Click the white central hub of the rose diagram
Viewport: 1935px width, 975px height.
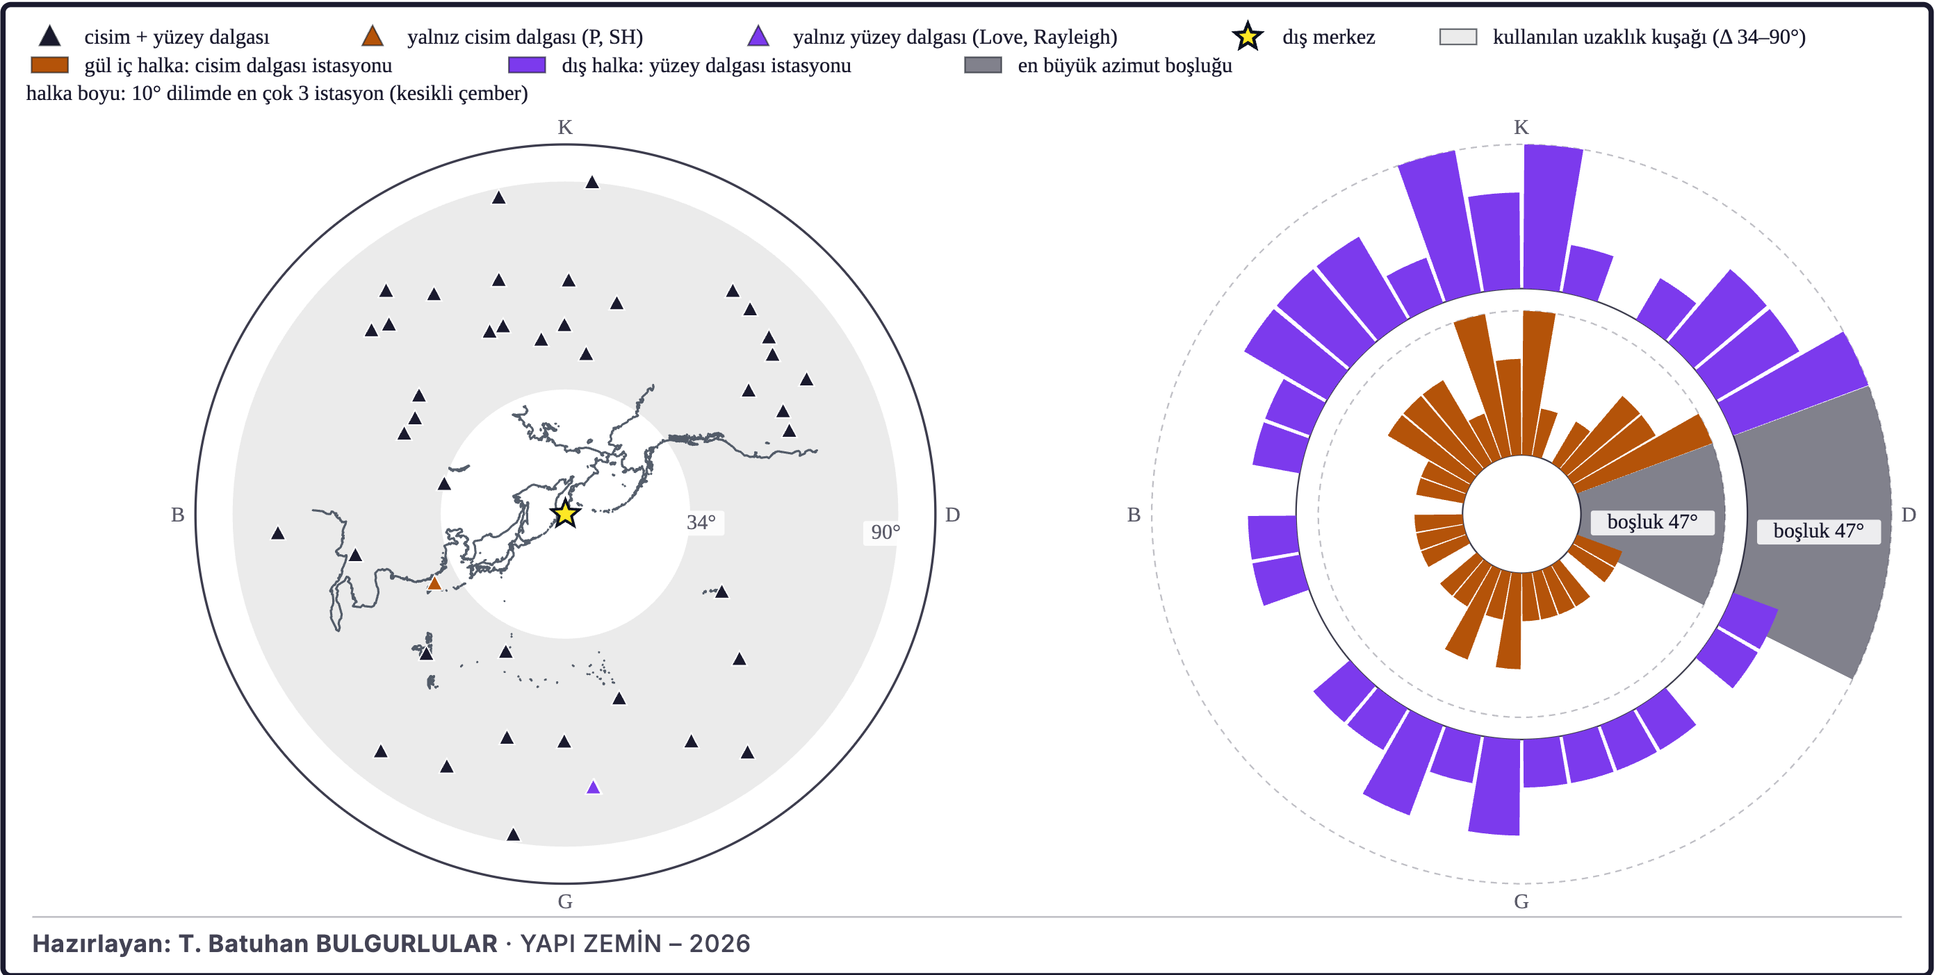(x=1521, y=514)
